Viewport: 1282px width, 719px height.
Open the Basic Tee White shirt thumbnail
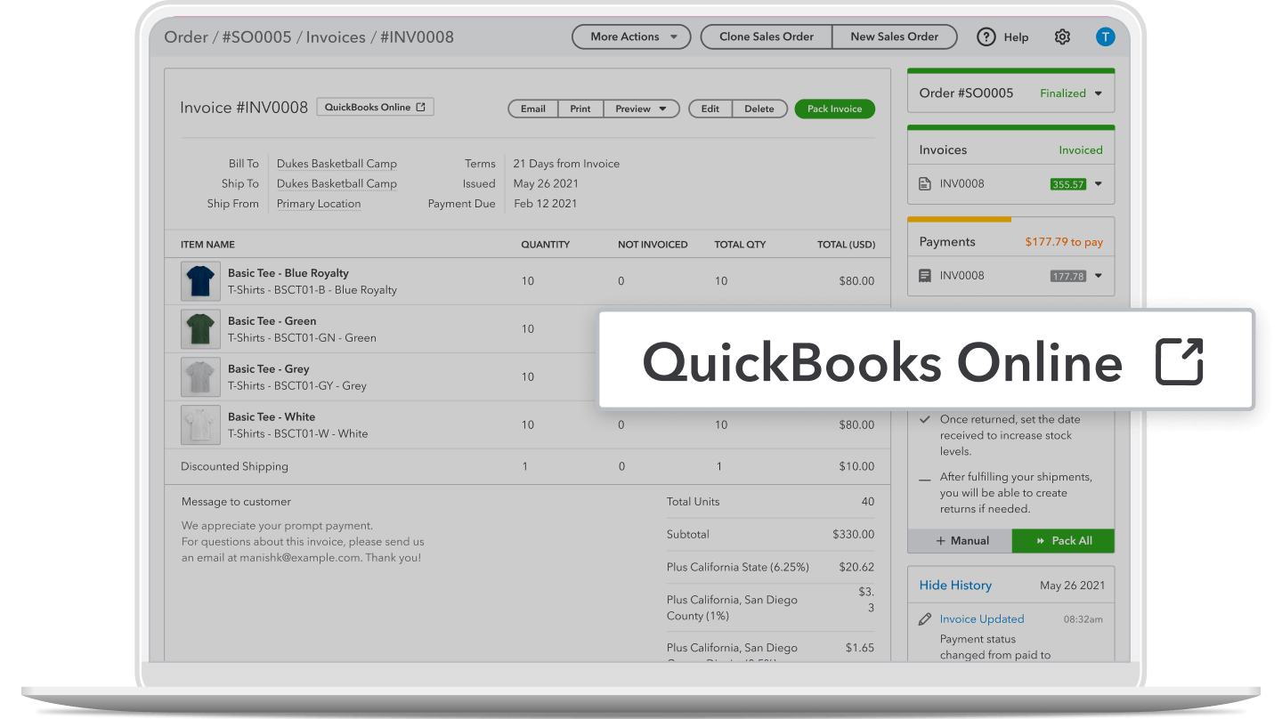(200, 425)
